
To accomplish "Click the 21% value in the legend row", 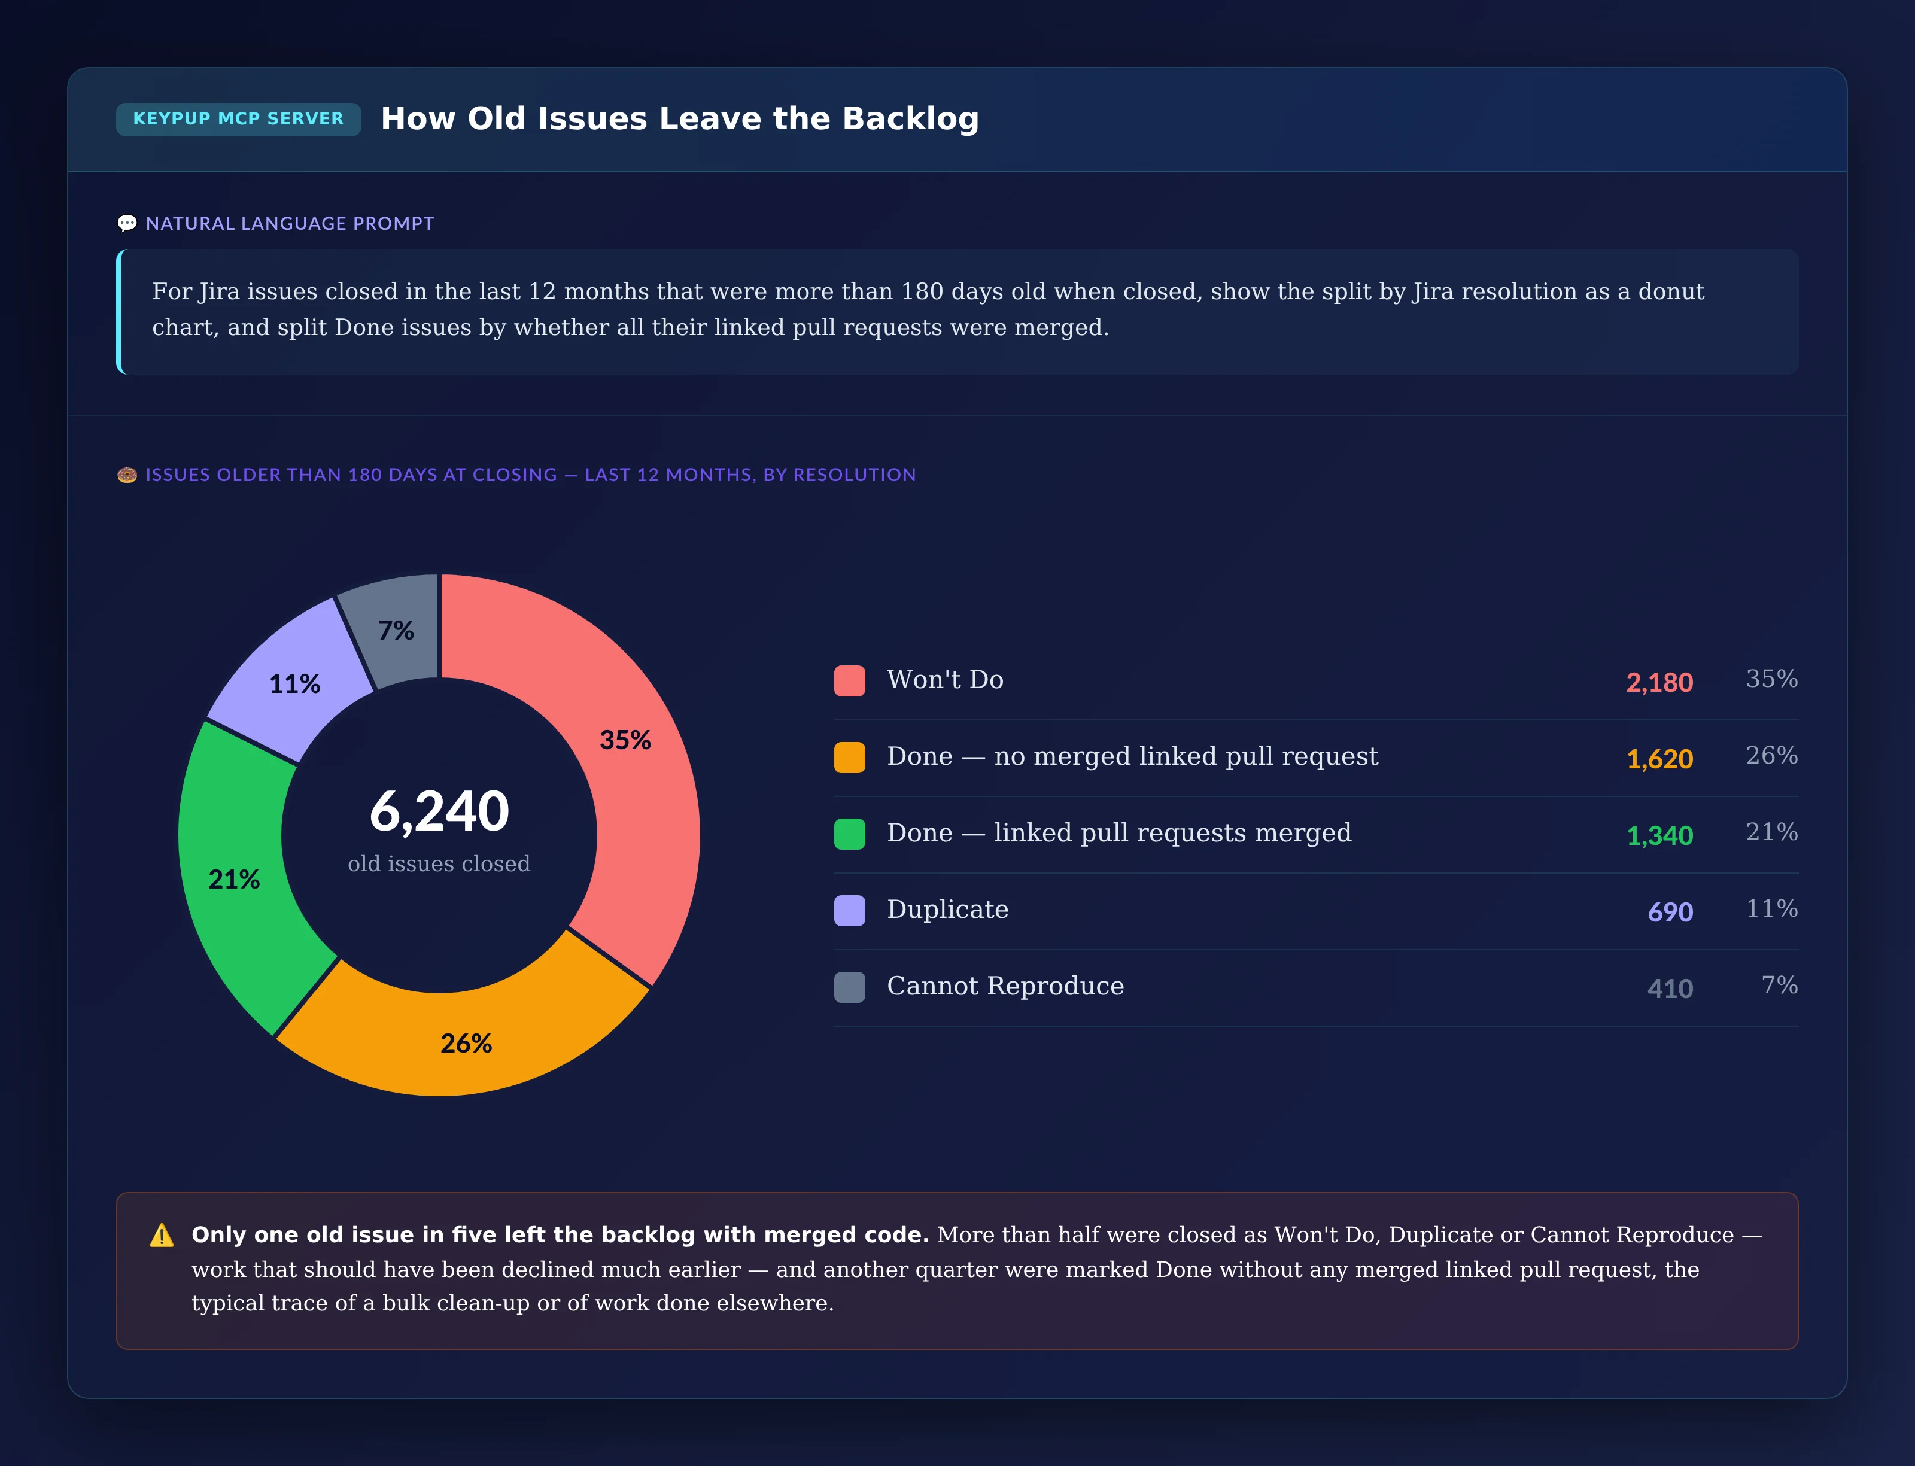I will pyautogui.click(x=1772, y=832).
